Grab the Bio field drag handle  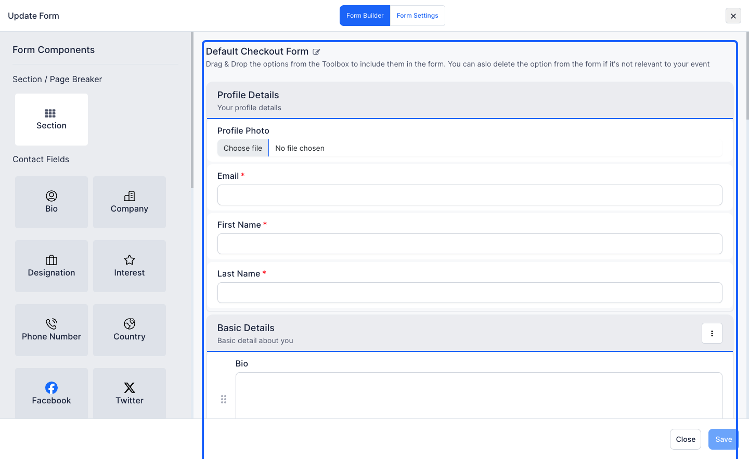224,399
